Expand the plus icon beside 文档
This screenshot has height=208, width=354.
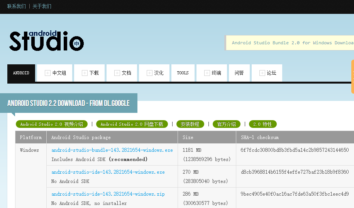[117, 73]
